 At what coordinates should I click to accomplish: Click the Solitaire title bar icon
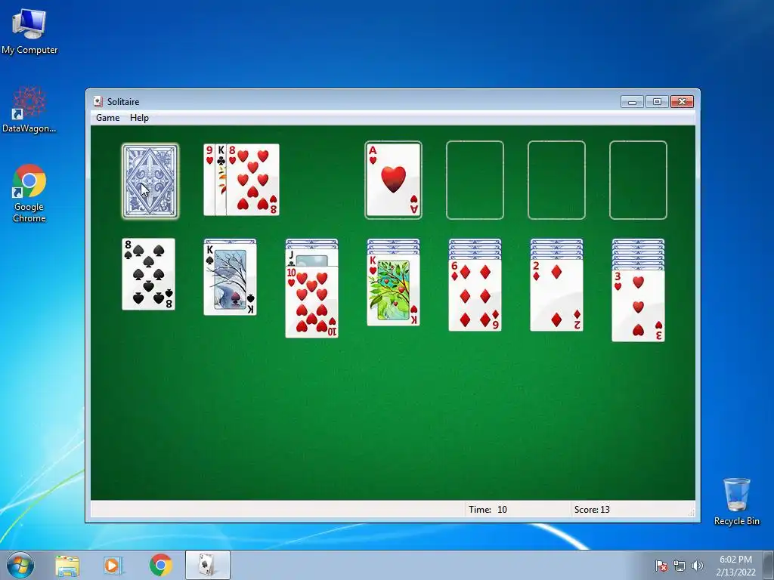click(98, 102)
